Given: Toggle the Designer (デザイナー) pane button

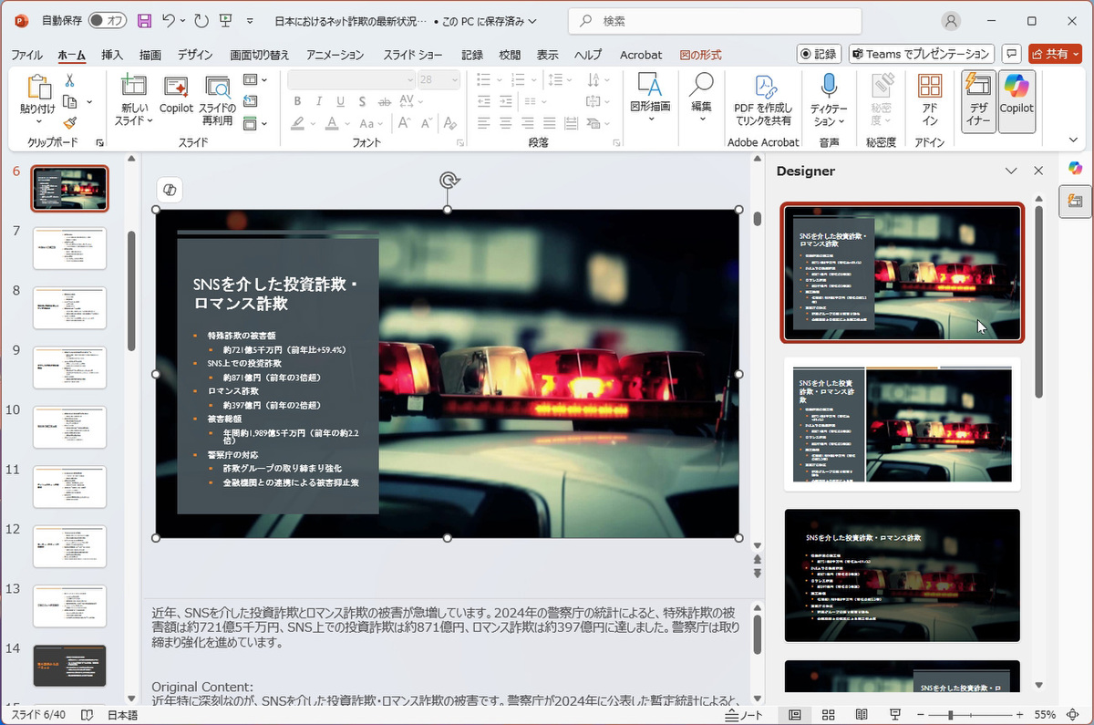Looking at the screenshot, I should pyautogui.click(x=978, y=101).
